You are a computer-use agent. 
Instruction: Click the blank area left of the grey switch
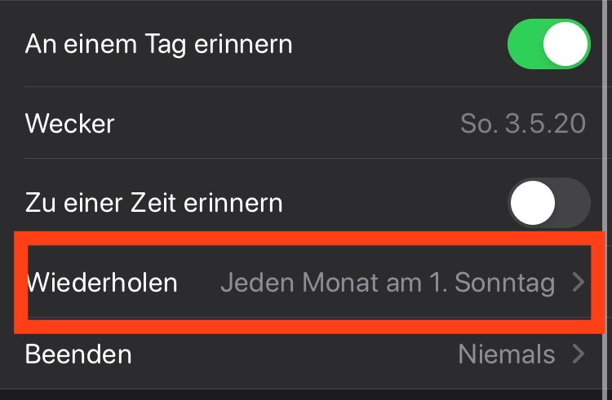[x=392, y=202]
